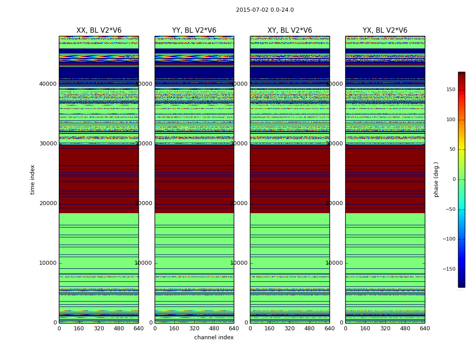Click the dark red band in XX panel
The image size is (472, 359).
point(99,179)
